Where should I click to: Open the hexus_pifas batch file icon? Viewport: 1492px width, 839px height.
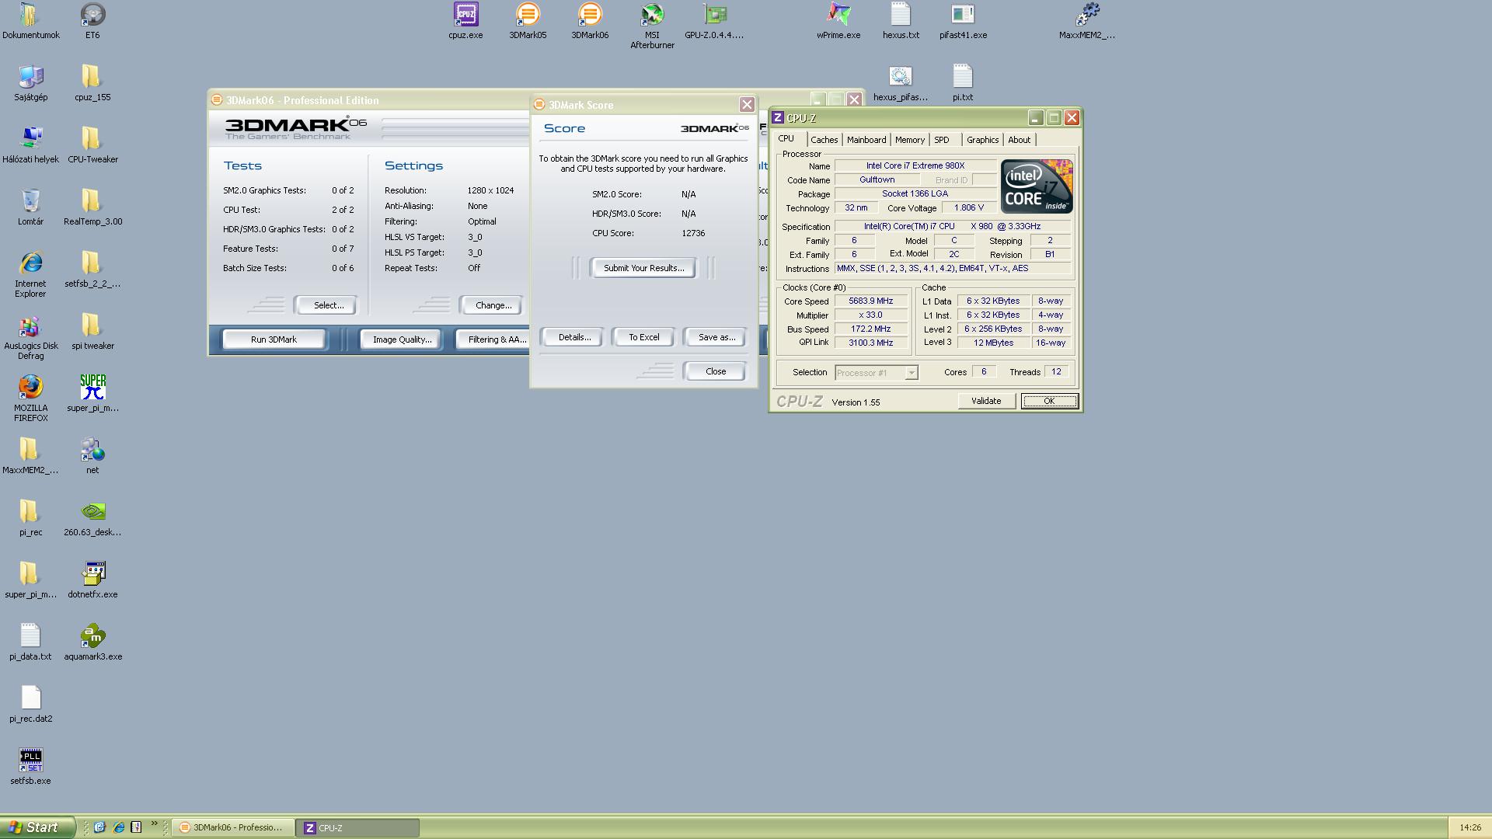point(901,82)
